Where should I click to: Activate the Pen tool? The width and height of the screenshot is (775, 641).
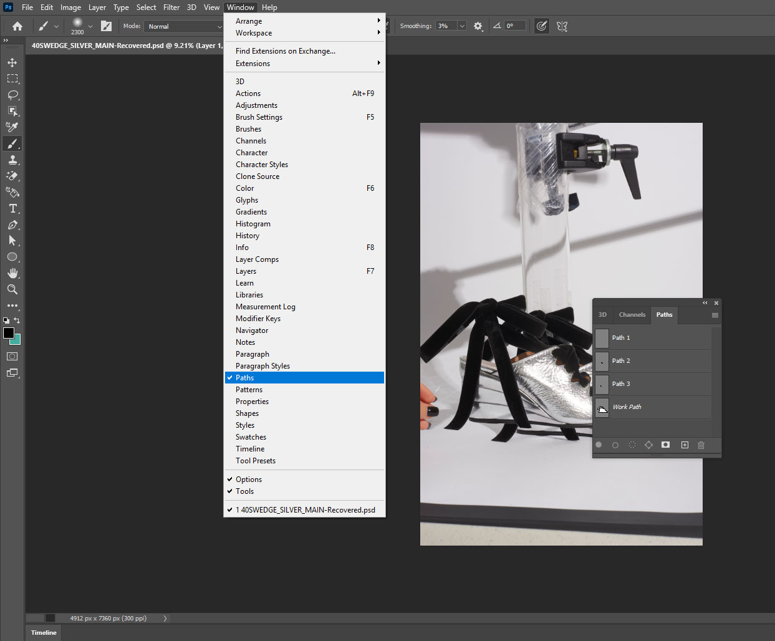click(12, 225)
